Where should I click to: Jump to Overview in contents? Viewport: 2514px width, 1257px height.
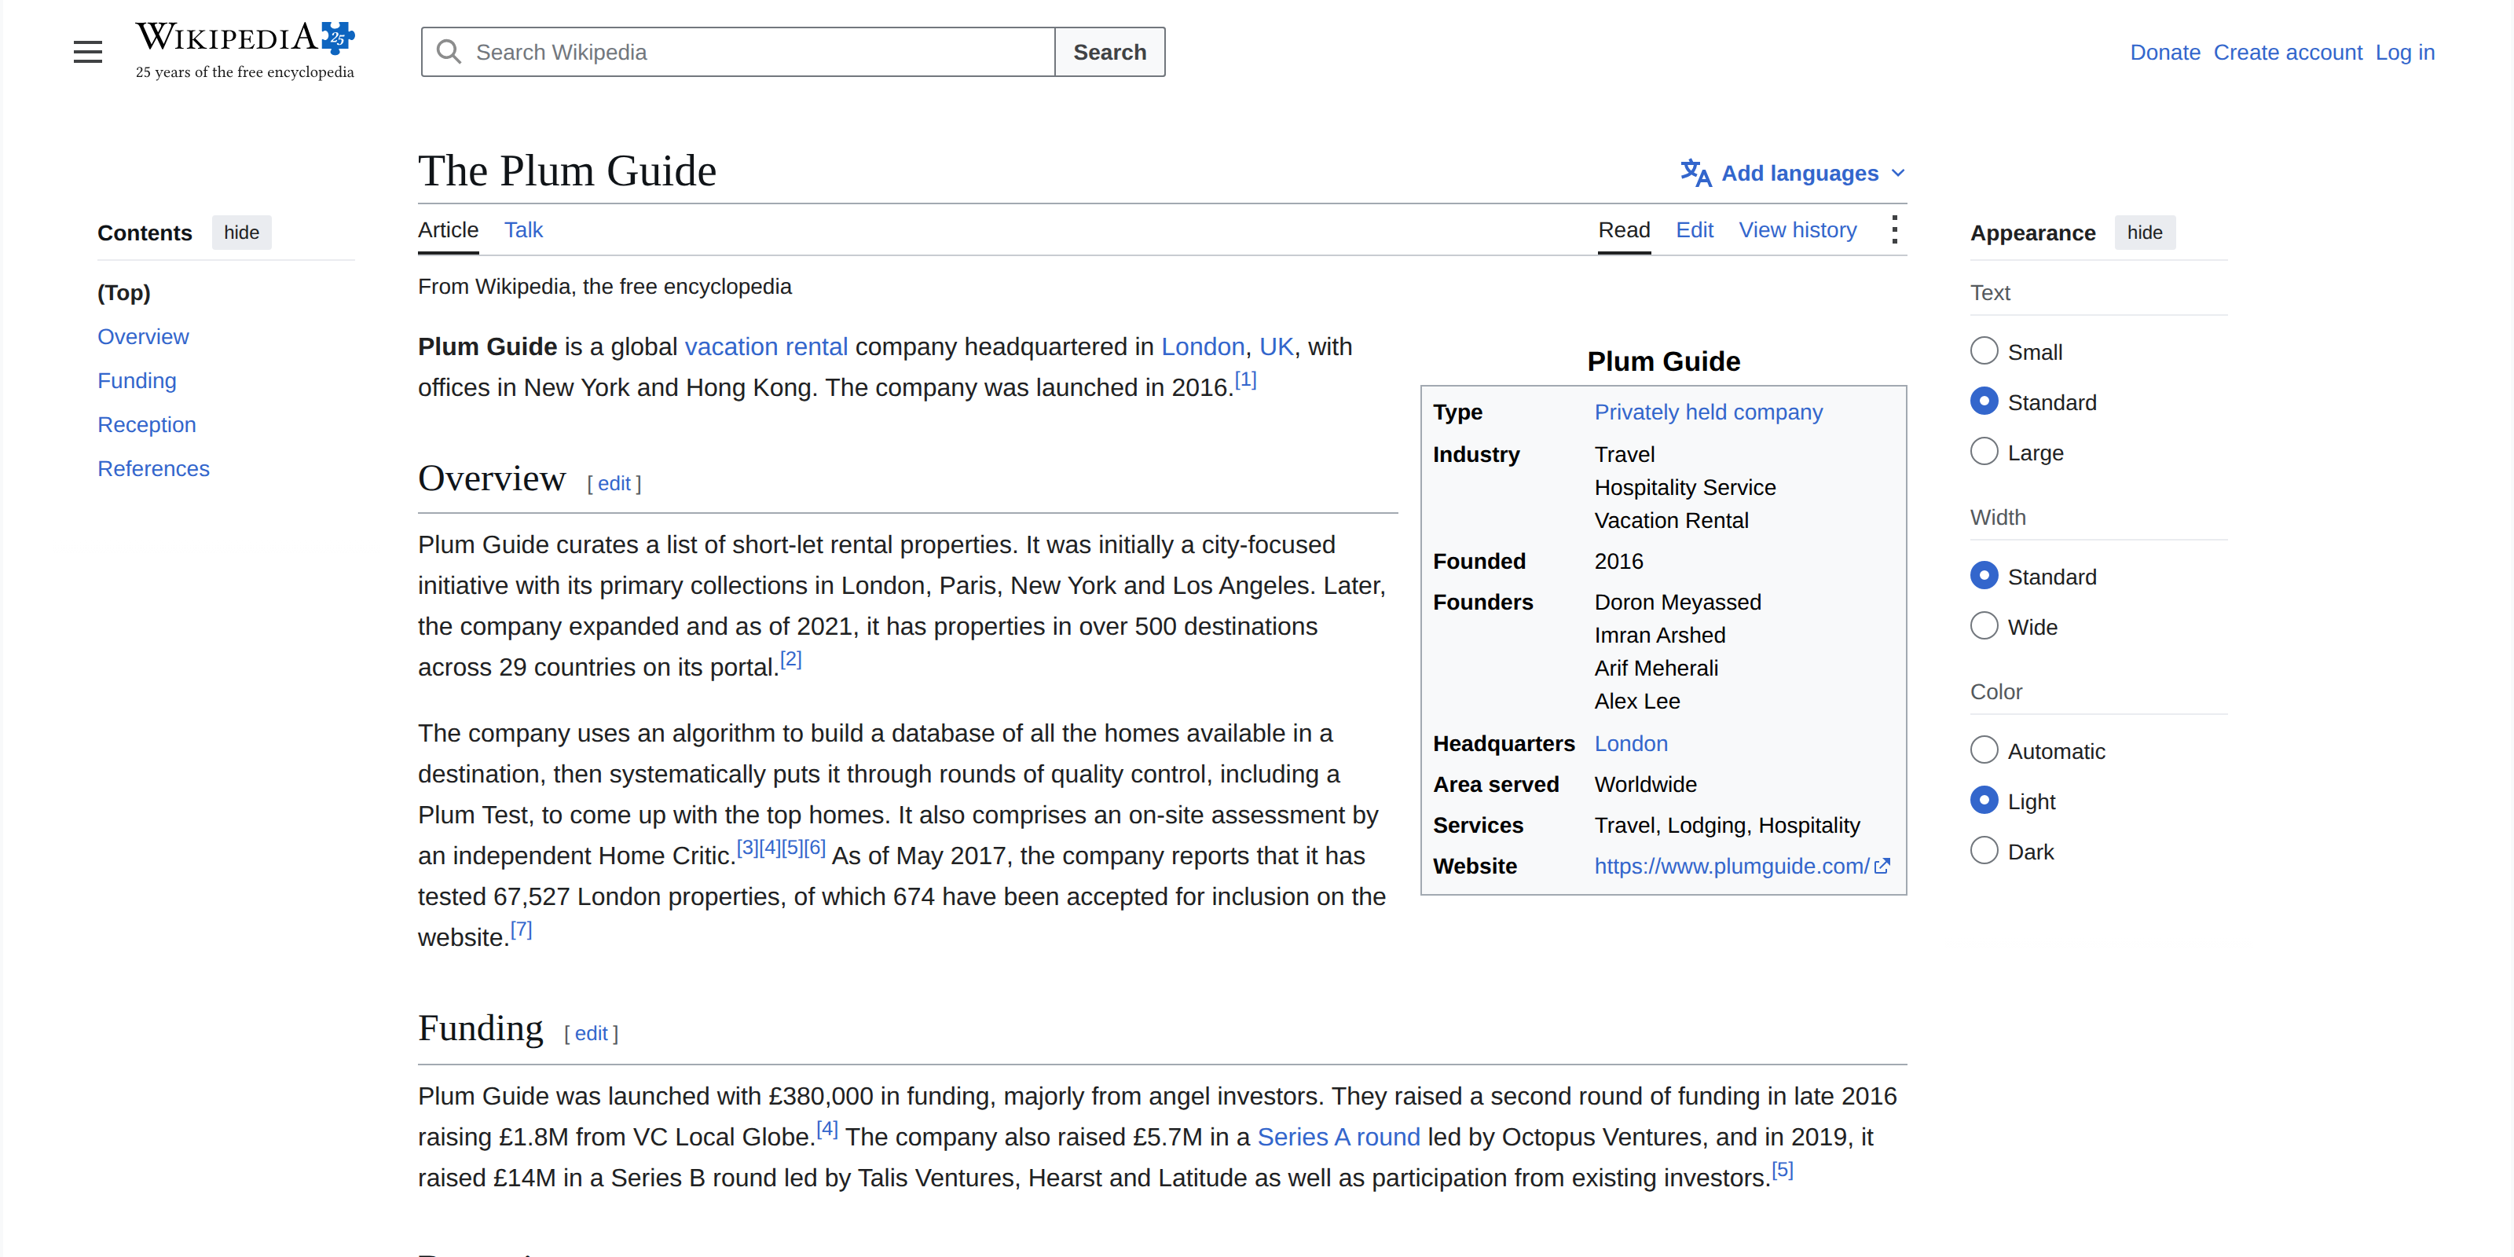click(x=142, y=337)
